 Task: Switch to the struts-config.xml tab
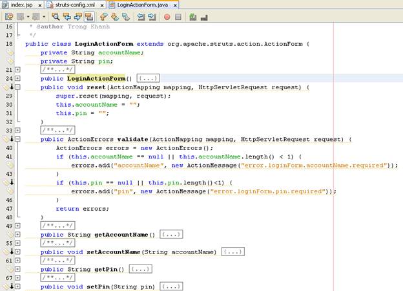[x=75, y=5]
